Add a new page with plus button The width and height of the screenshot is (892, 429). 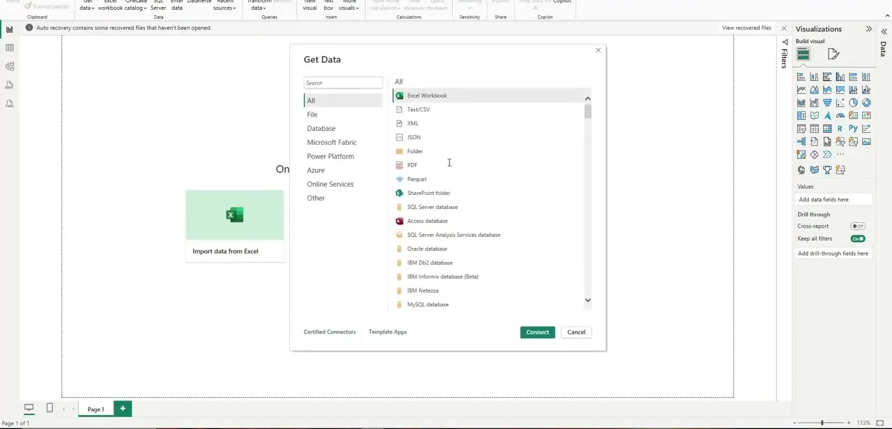[123, 409]
